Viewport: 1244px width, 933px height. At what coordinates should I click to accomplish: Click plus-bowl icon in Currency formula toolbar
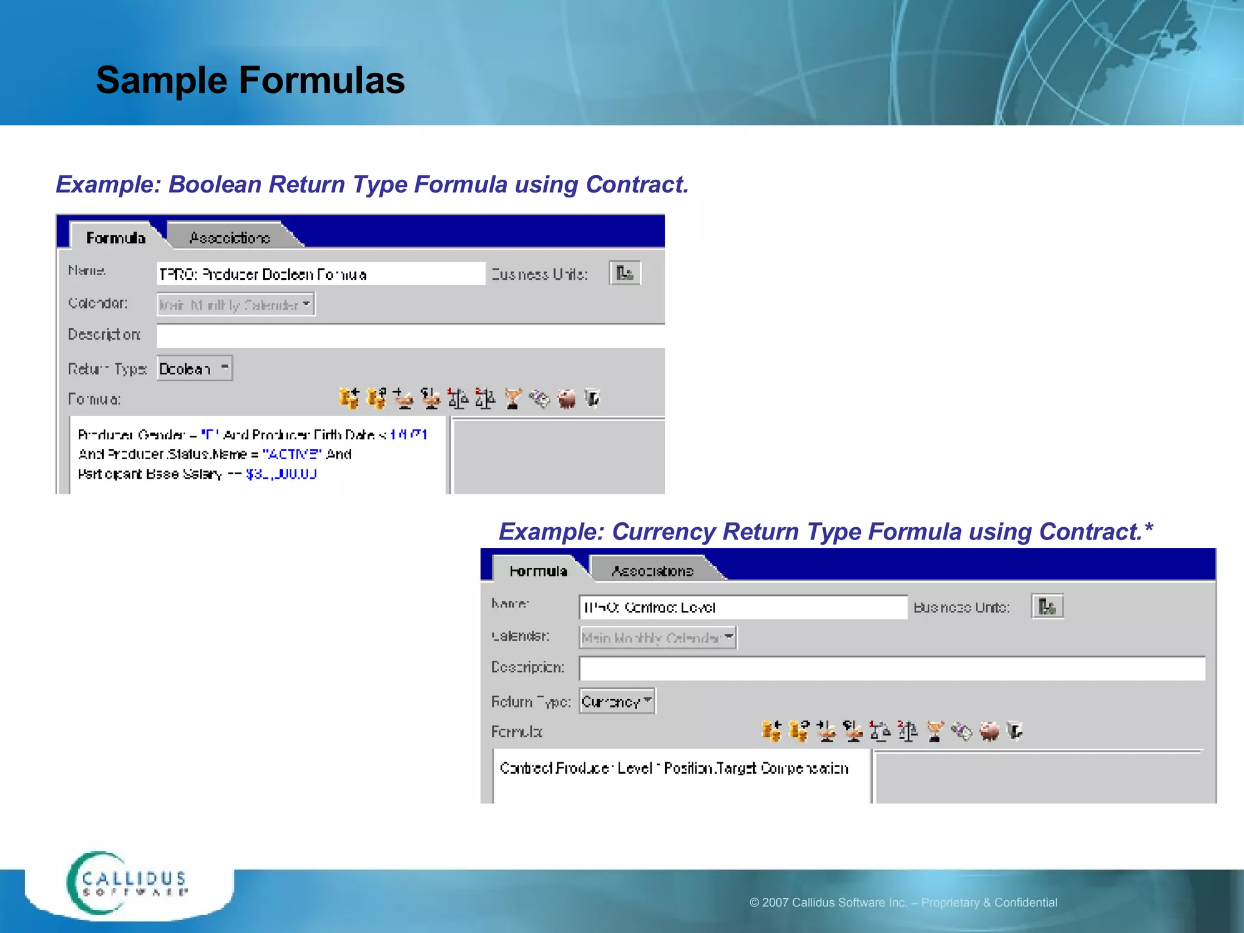tap(826, 731)
